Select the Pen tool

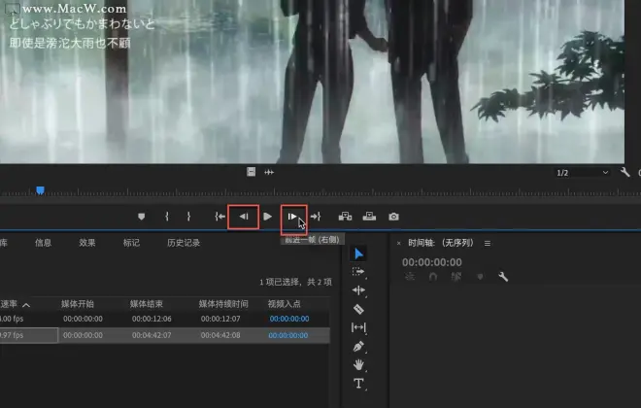click(358, 346)
